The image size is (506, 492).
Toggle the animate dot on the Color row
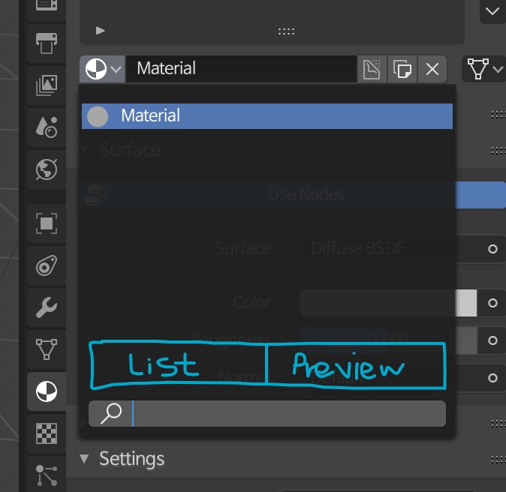point(492,303)
